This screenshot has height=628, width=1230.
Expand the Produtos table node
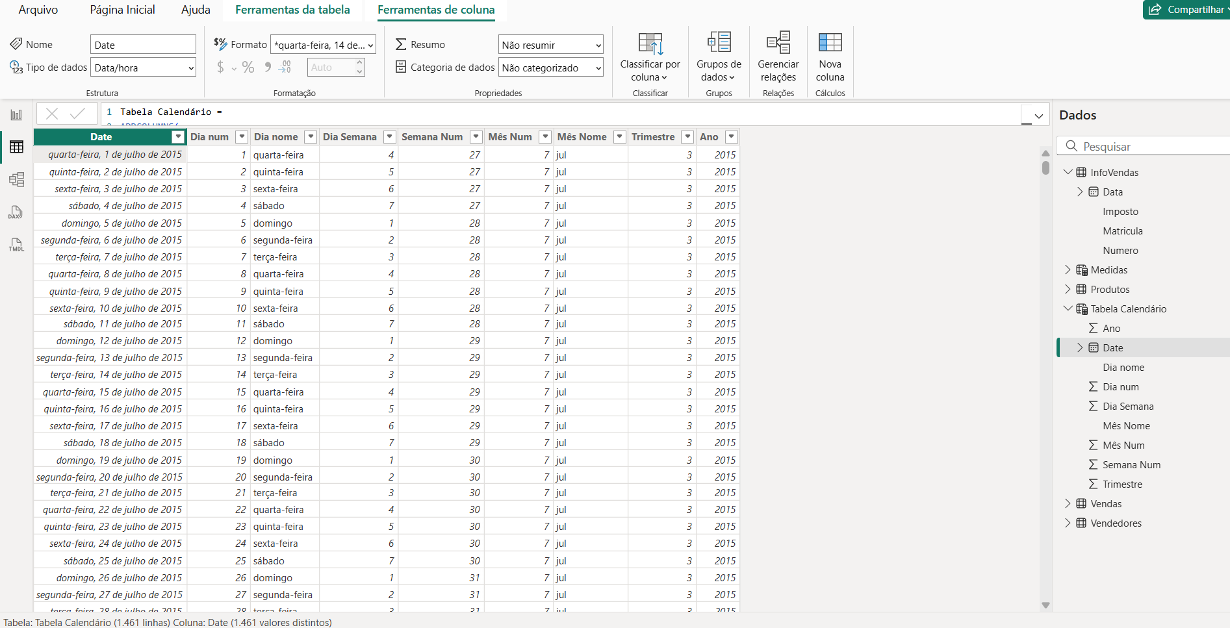(1068, 289)
